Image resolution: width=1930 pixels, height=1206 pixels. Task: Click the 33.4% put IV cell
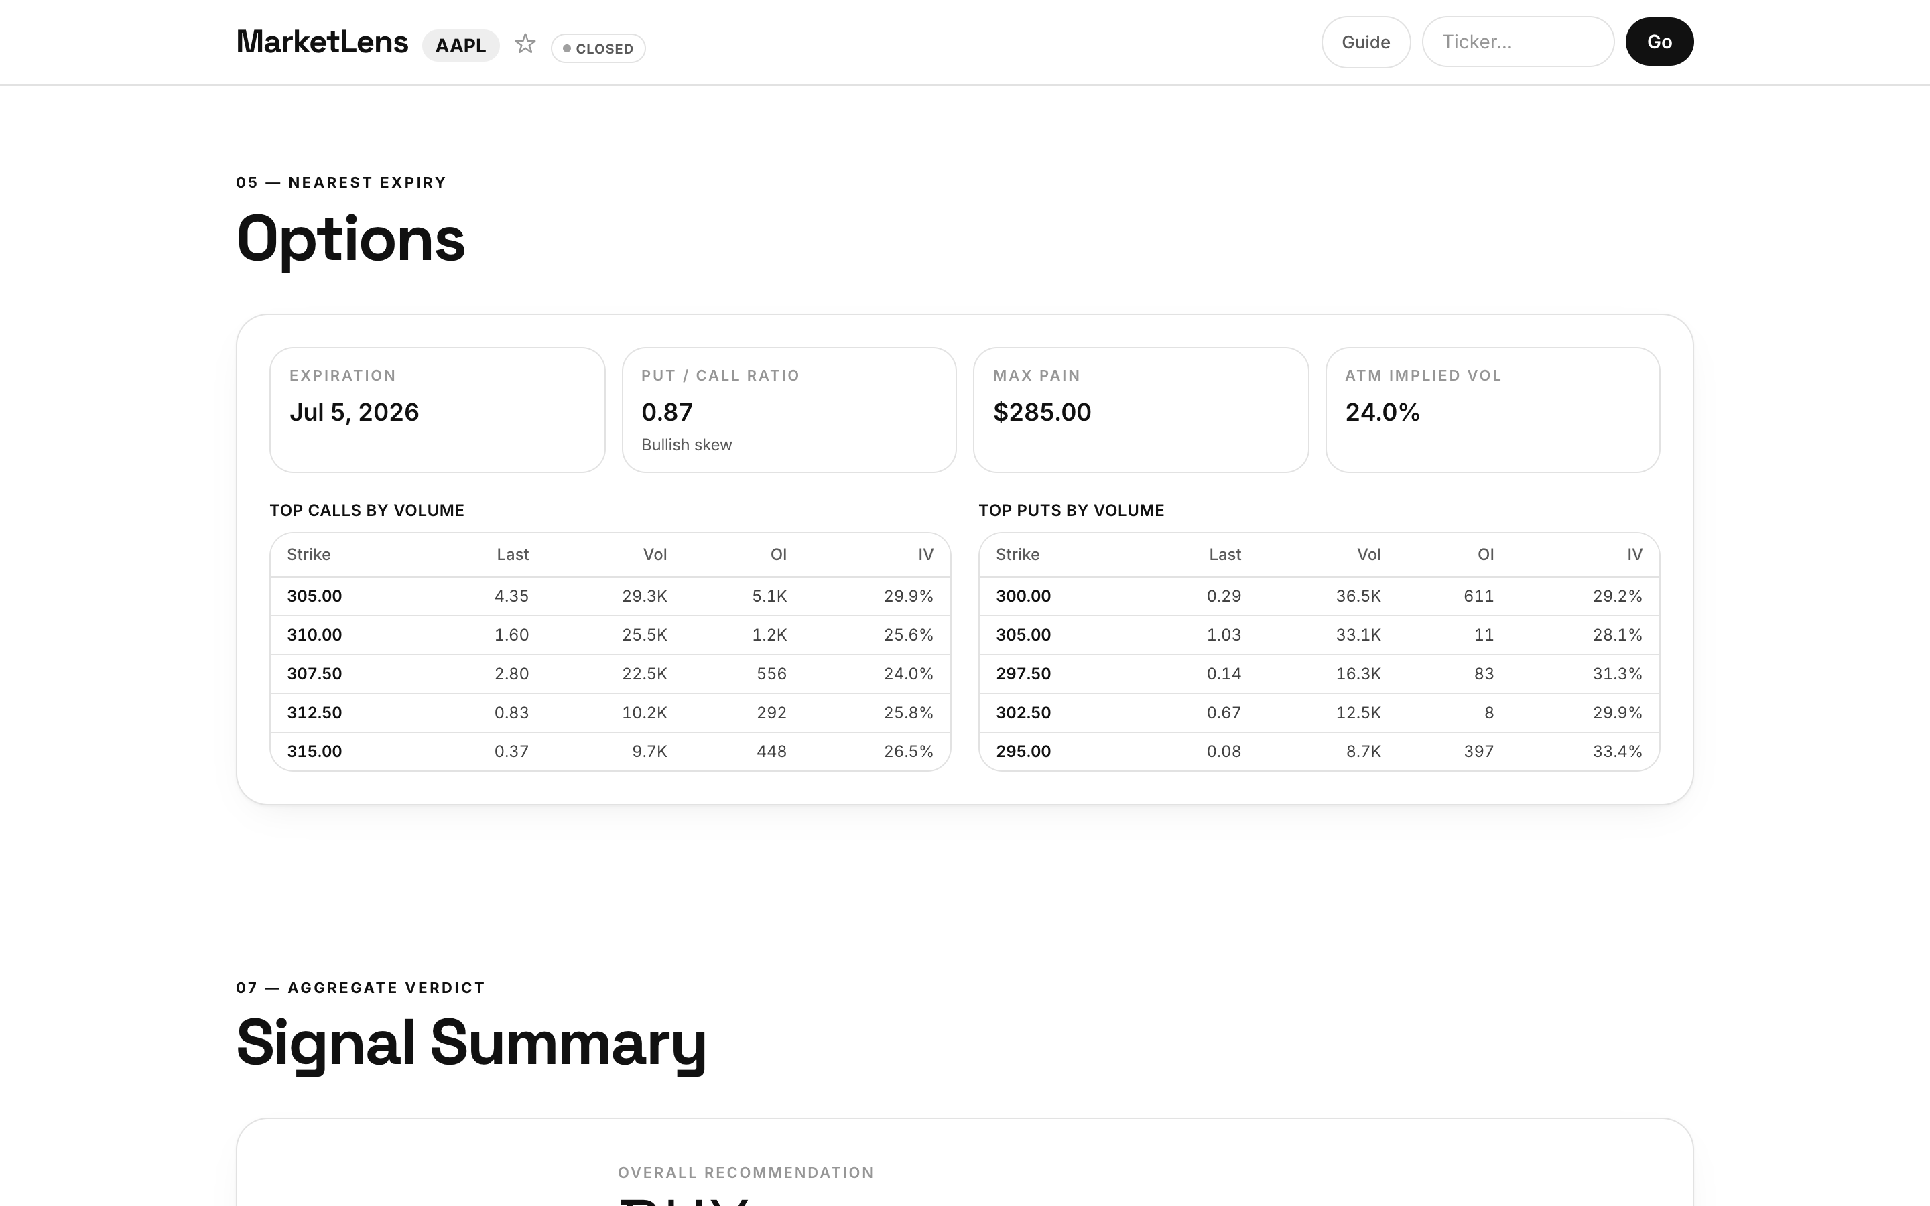[x=1617, y=751]
